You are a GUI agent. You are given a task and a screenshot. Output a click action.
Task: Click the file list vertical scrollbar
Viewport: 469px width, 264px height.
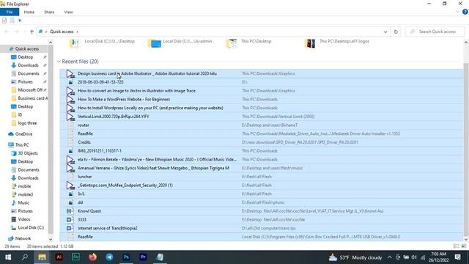pos(466,150)
